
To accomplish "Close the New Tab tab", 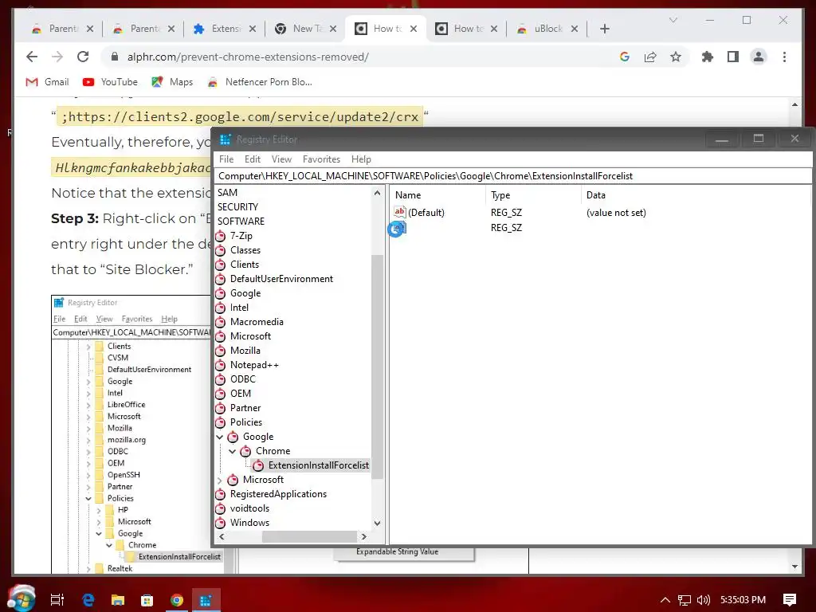I will coord(333,29).
